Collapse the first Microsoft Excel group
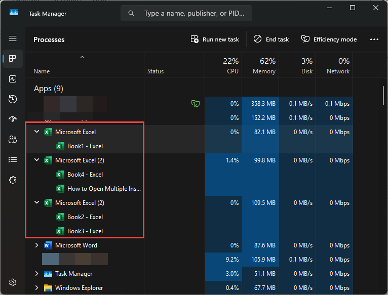This screenshot has height=295, width=388. click(36, 132)
